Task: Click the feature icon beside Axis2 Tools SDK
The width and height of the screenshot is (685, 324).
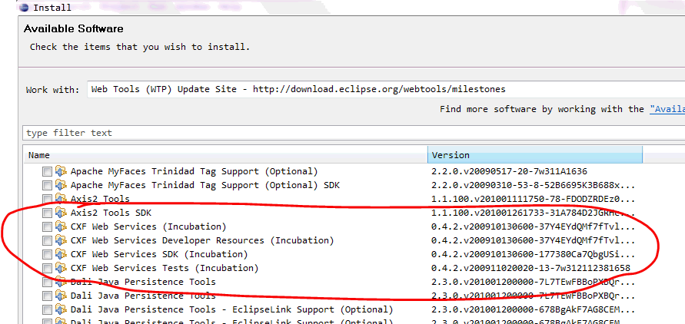Action: [x=60, y=213]
